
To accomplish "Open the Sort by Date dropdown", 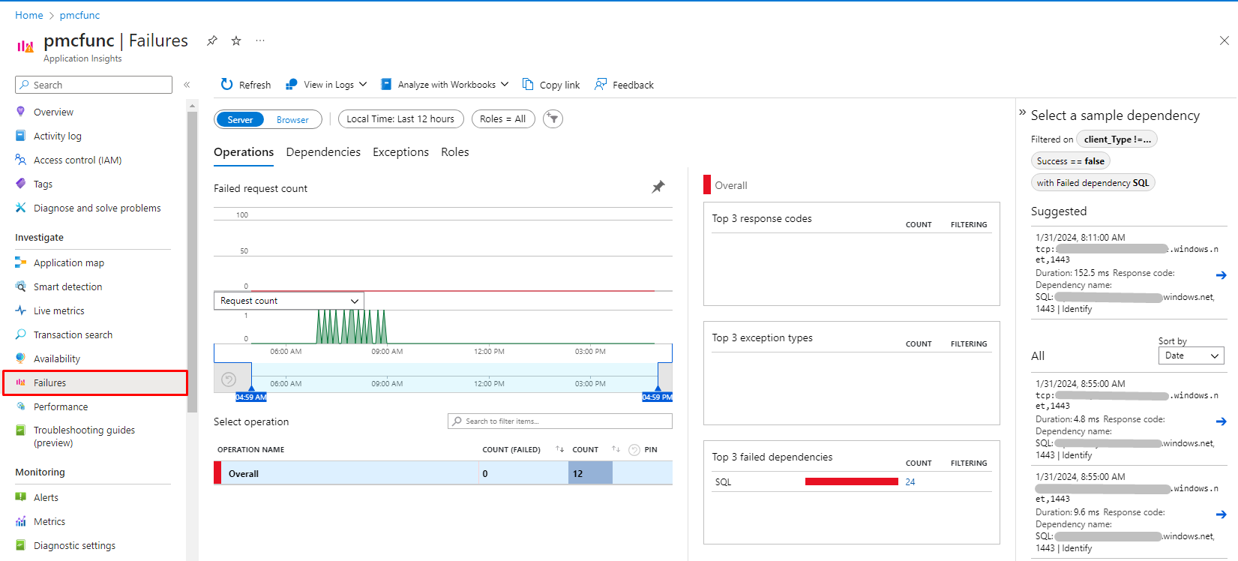I will pyautogui.click(x=1191, y=355).
